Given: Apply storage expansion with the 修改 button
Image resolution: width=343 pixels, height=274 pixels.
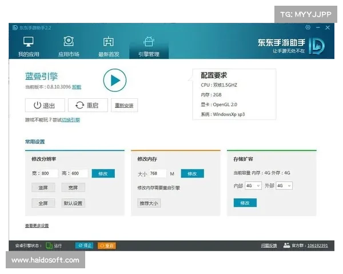Looking at the screenshot, I should (x=245, y=203).
